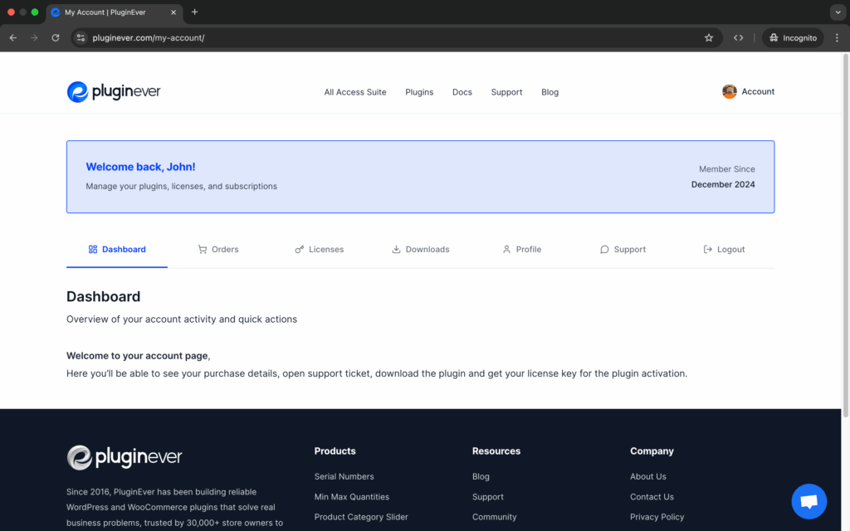Click the footer "Resources" column heading
This screenshot has width=850, height=531.
click(496, 451)
